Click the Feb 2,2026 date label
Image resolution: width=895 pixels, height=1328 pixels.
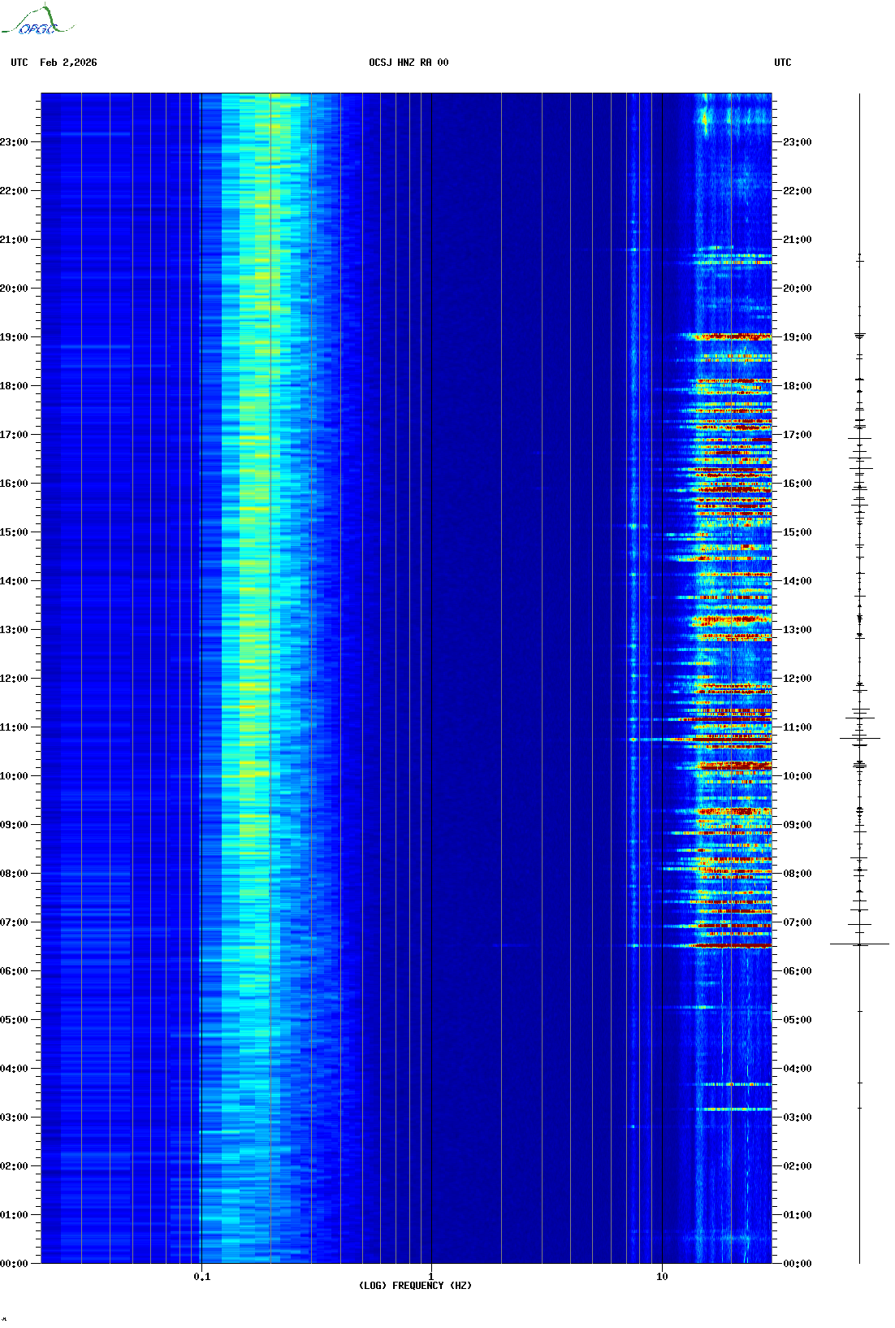(68, 63)
